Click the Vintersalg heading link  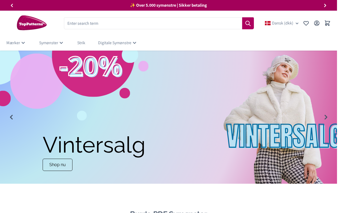click(x=94, y=145)
